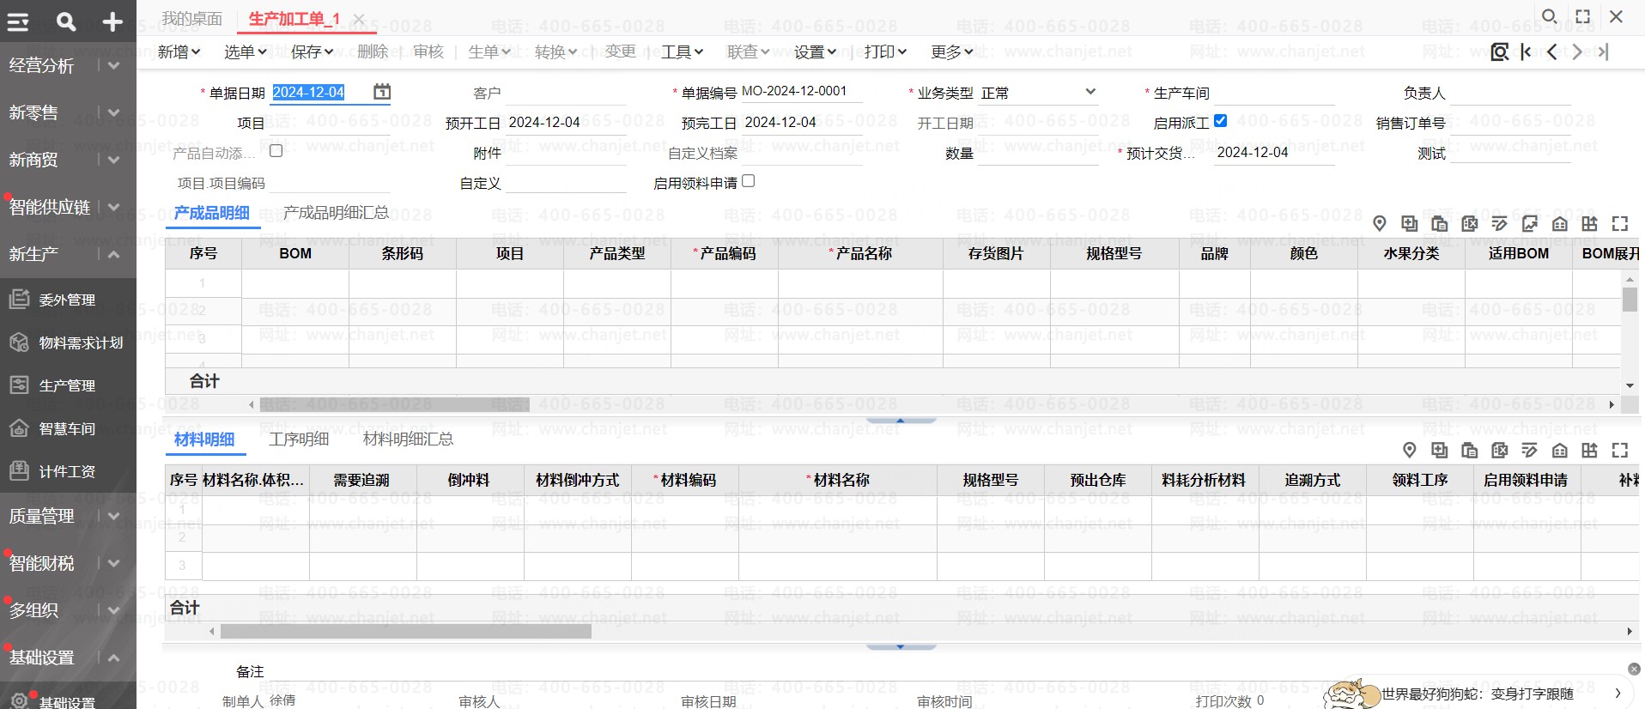Screen dimensions: 1645x709
Task: Go to the last record navigation arrow
Action: (x=1603, y=52)
